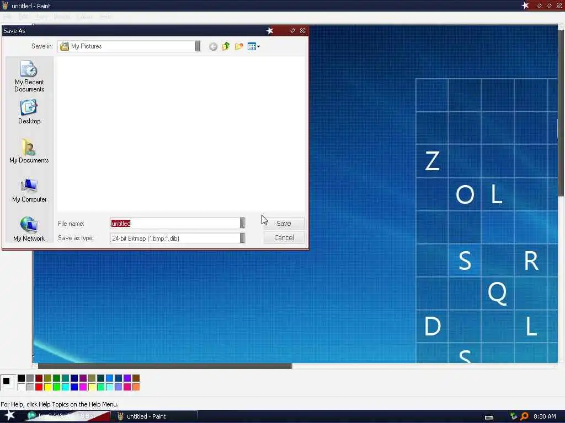Close the Save As dialog

pyautogui.click(x=303, y=31)
